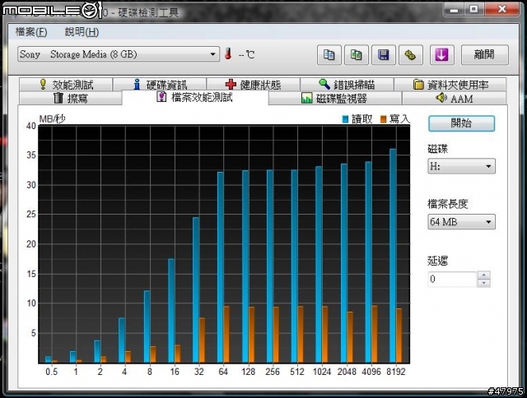Click the purple down-arrow minimize-to-tray icon
The width and height of the screenshot is (527, 398).
(442, 55)
